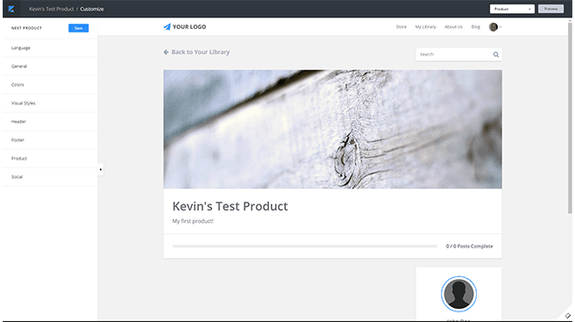The height and width of the screenshot is (322, 575).
Task: Click the paper plane logo icon
Action: [167, 27]
